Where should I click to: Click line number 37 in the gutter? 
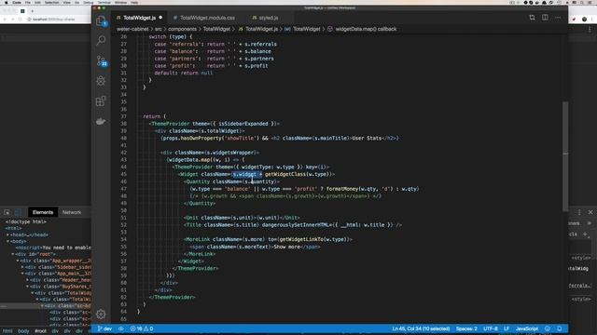pos(123,116)
